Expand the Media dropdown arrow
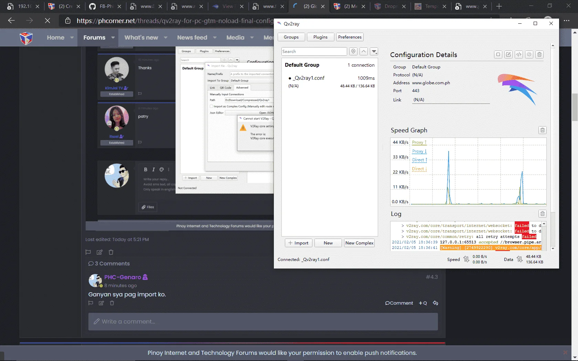 click(252, 37)
